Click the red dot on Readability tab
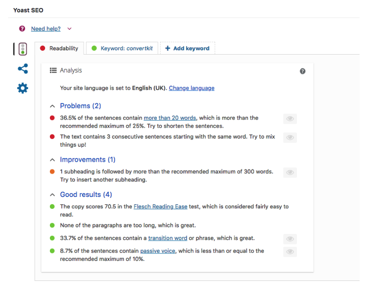This screenshot has width=370, height=289. click(x=42, y=48)
